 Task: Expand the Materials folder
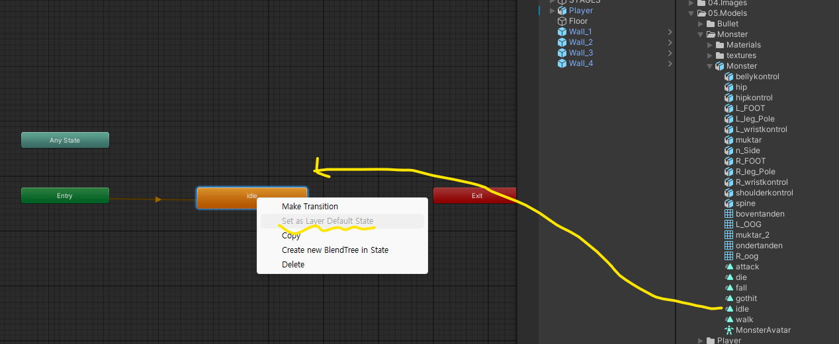[x=710, y=45]
